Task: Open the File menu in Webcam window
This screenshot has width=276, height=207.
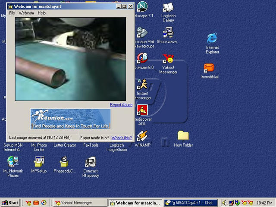Action: tap(12, 13)
